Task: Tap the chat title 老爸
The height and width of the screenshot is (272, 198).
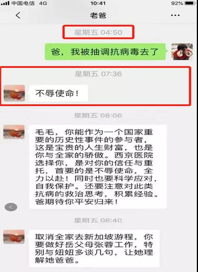Action: tap(98, 15)
